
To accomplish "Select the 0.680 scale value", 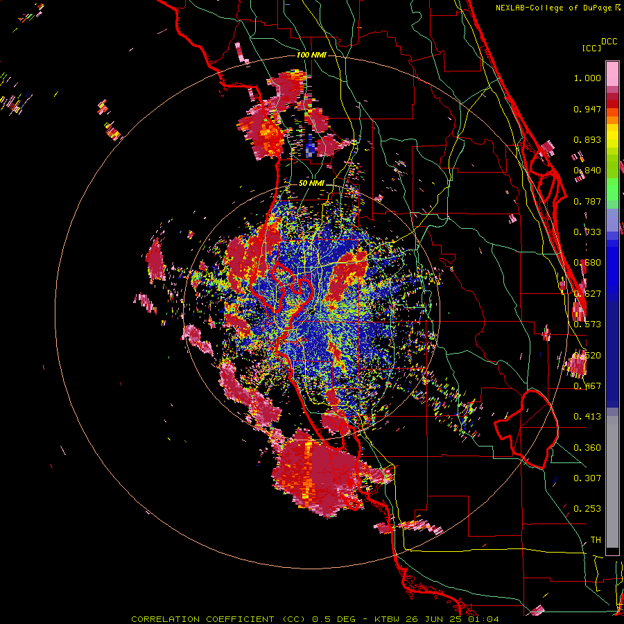I will pyautogui.click(x=587, y=263).
